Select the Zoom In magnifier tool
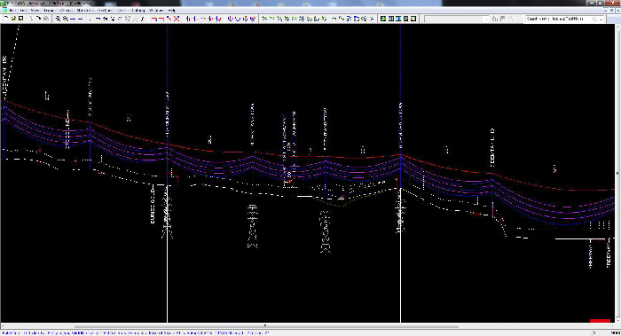The width and height of the screenshot is (621, 336). click(x=59, y=19)
